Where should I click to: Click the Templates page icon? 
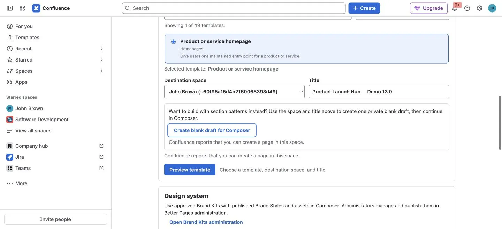click(10, 38)
